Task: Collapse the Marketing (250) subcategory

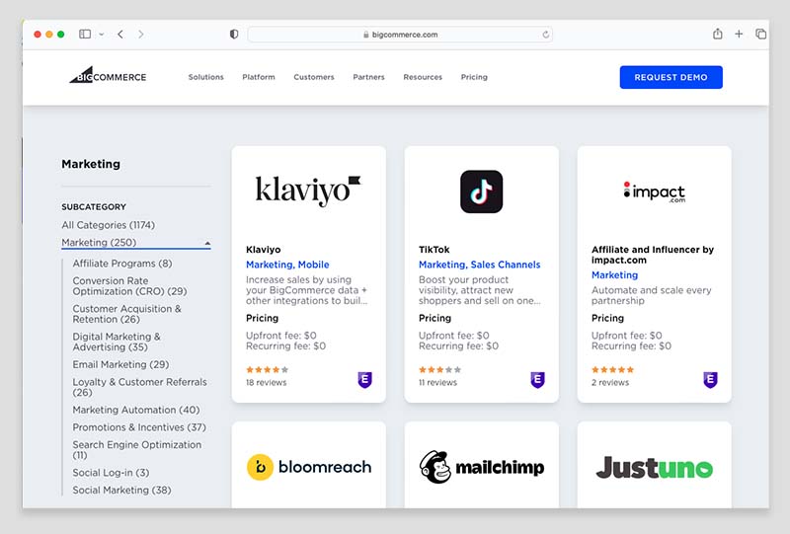Action: [x=136, y=243]
